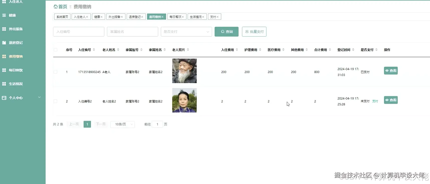Go to page 1 in pagination
Viewport: 430px width, 184px height.
click(x=87, y=124)
